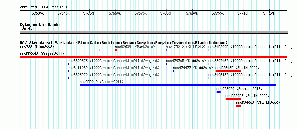Select the nsv733 blue gain line
This screenshot has width=297, height=129.
[x=60, y=50]
